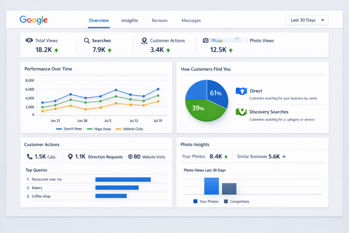Open the Last 30 Days dropdown
The height and width of the screenshot is (233, 349).
coord(307,20)
